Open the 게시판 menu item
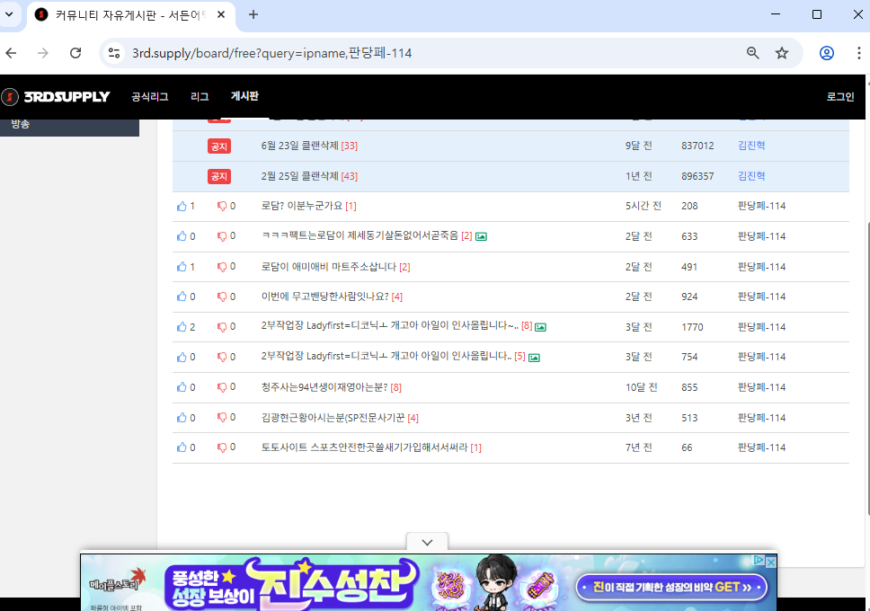The height and width of the screenshot is (611, 870). 244,97
